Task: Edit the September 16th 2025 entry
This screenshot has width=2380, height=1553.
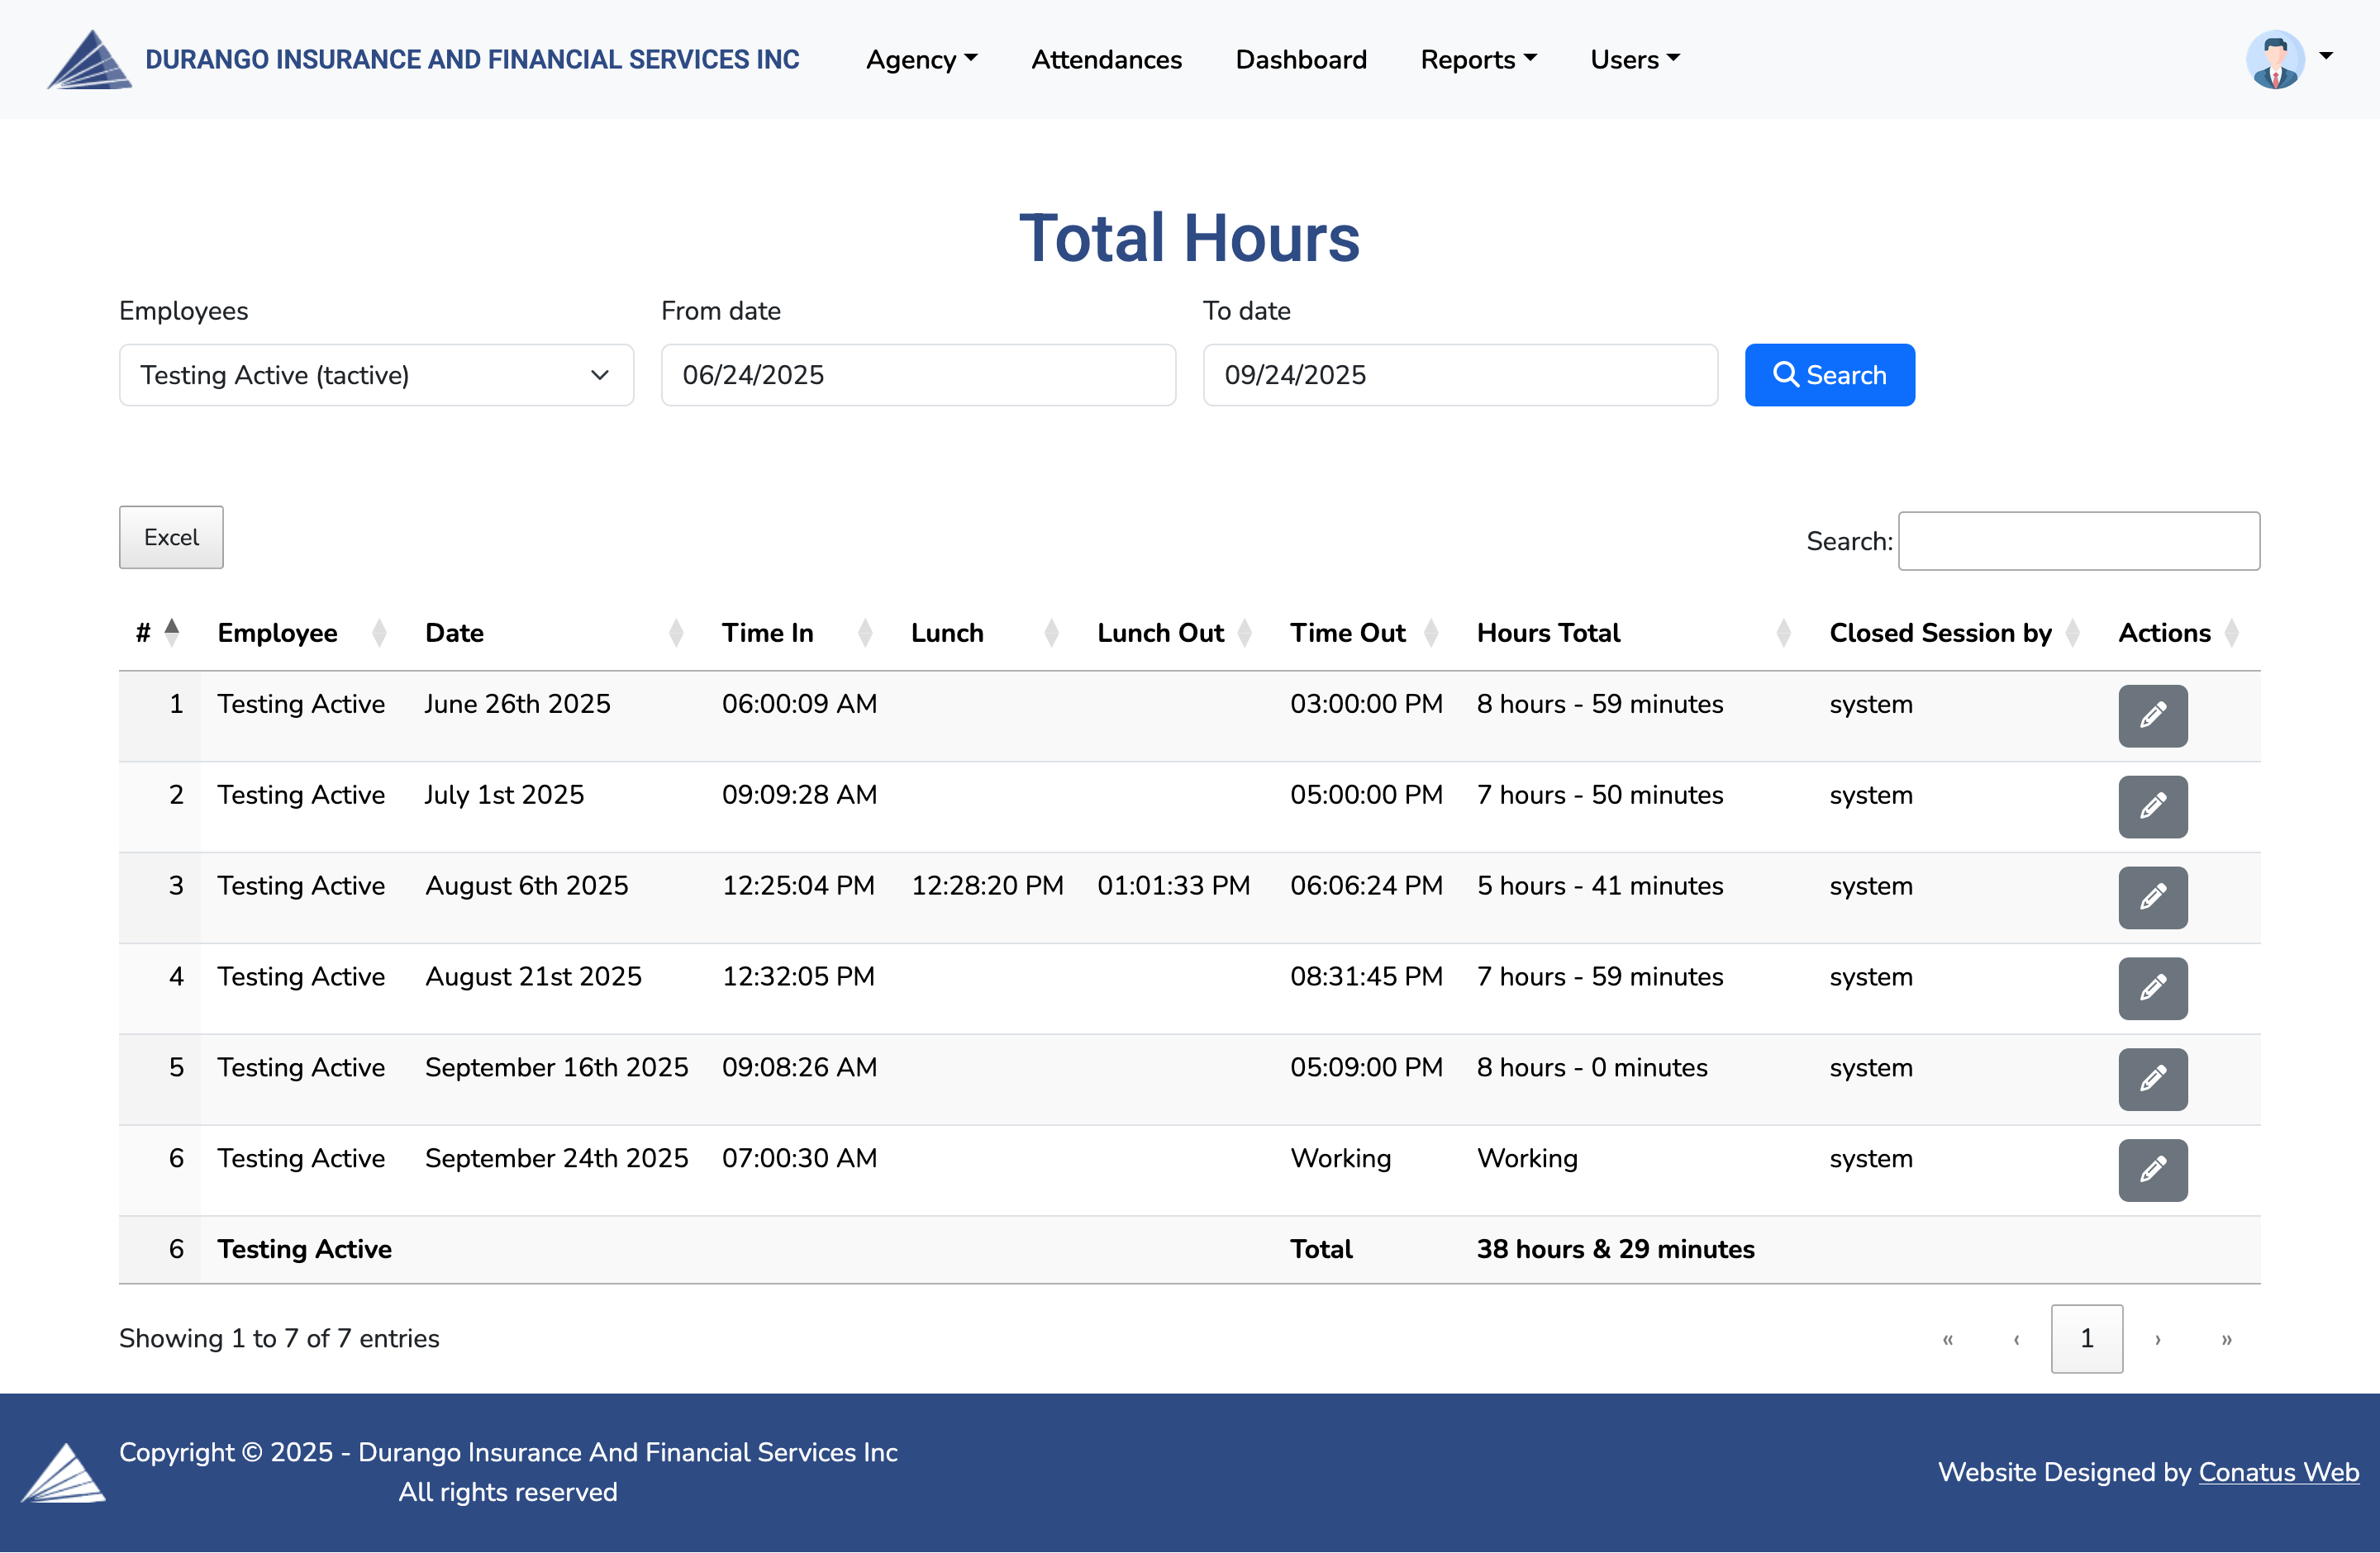Action: (x=2152, y=1080)
